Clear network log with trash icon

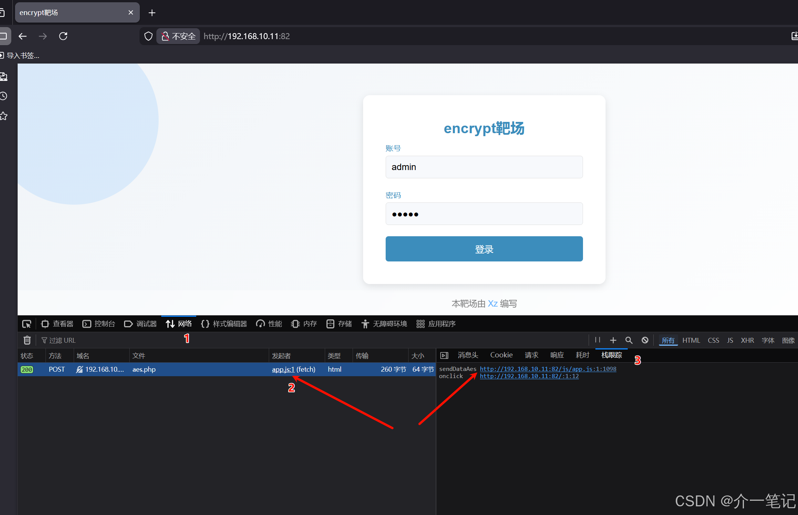[x=27, y=340]
